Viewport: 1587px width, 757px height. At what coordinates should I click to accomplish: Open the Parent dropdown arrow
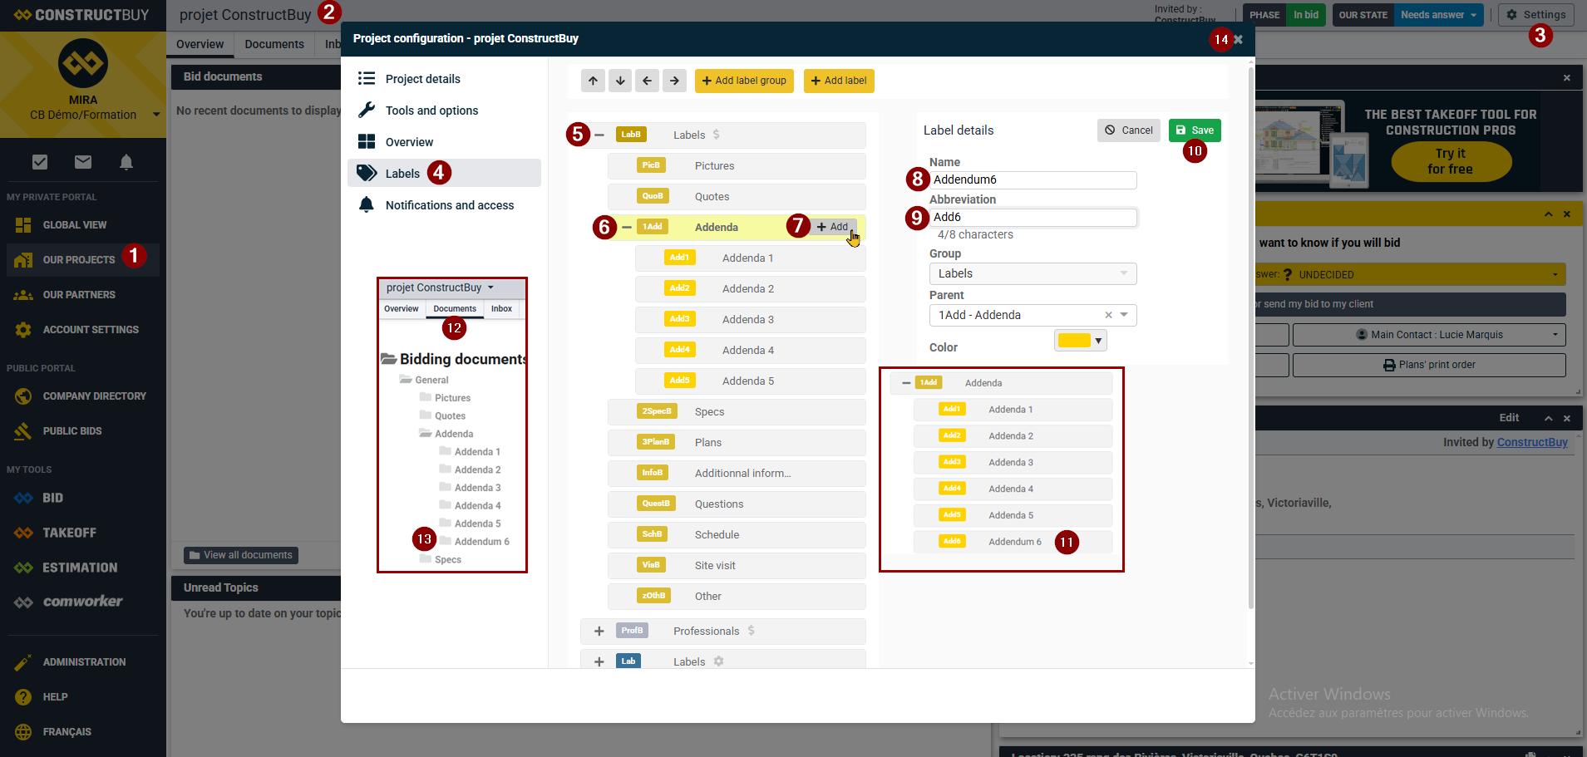1124,315
